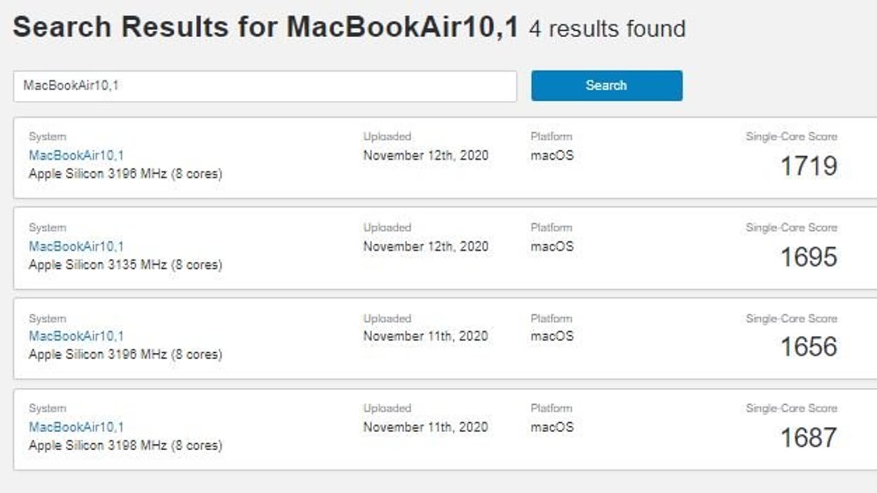Click the MacBookAir10,1 search text field
Image resolution: width=877 pixels, height=493 pixels.
point(265,86)
